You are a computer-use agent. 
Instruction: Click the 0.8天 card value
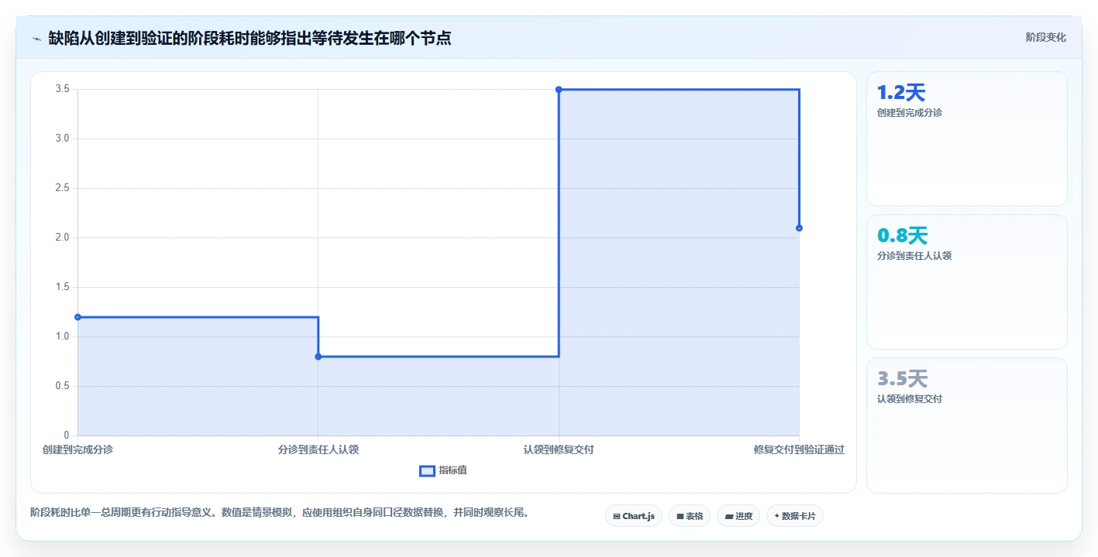click(902, 236)
